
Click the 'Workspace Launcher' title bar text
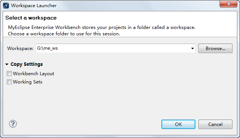pos(34,6)
